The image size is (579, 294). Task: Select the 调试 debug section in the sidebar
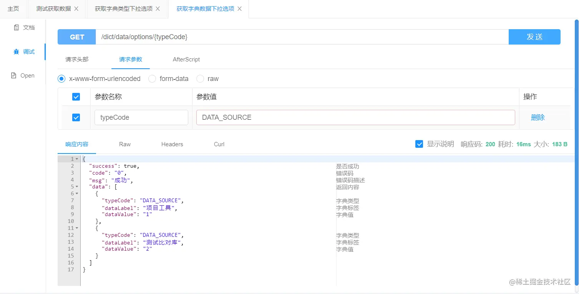coord(24,51)
